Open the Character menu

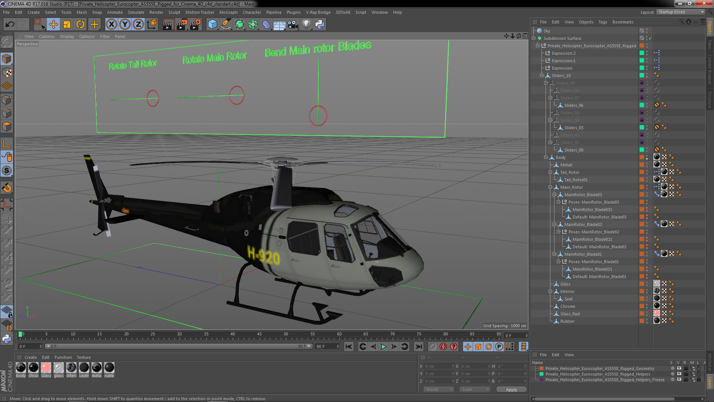pyautogui.click(x=252, y=12)
